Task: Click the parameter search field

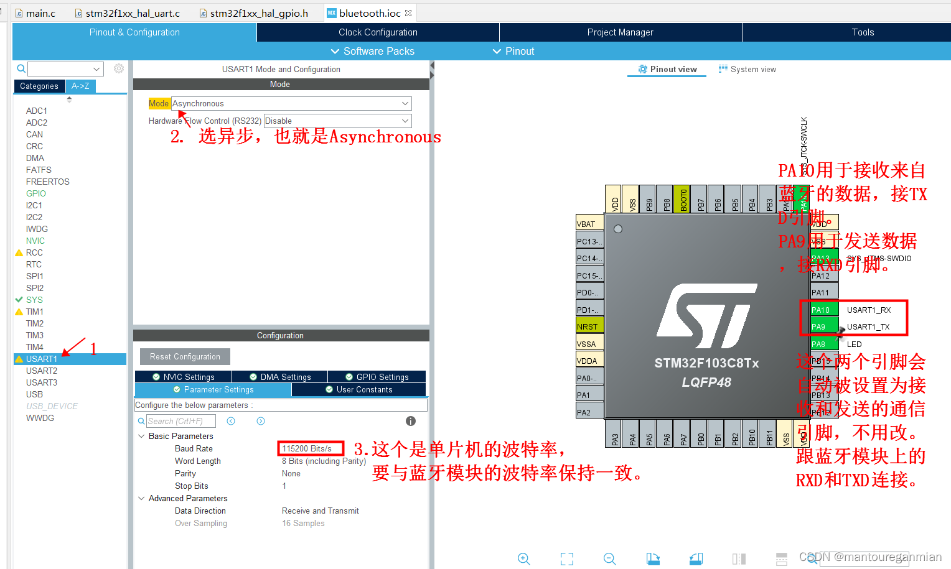Action: pos(181,421)
